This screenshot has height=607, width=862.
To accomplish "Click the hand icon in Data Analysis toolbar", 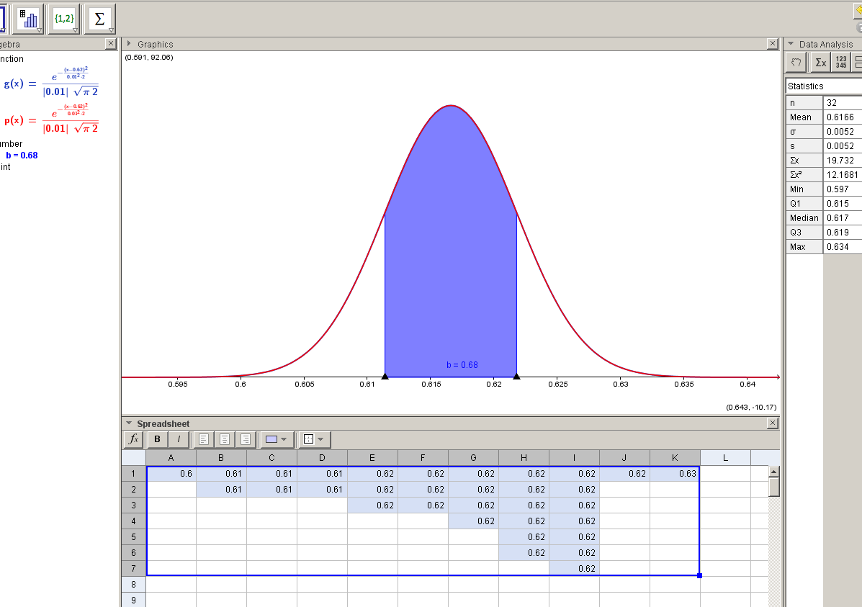I will pos(796,63).
